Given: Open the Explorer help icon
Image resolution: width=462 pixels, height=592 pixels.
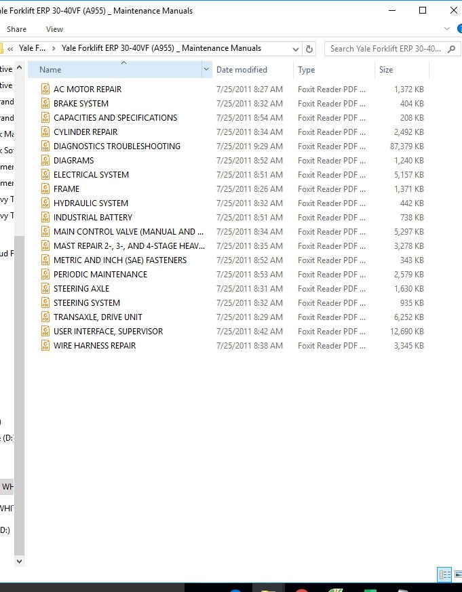Looking at the screenshot, I should [459, 28].
